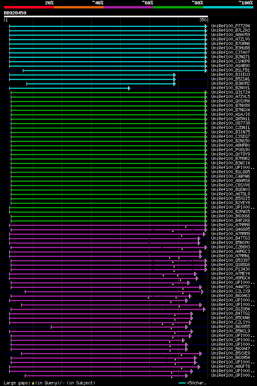Choose the UniRef100_A8GFT8 entry

click(230, 367)
